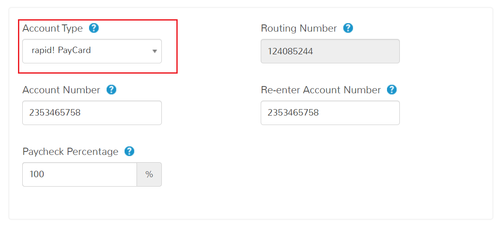Click the rapid! PayCard selected value text
The width and height of the screenshot is (500, 226).
[x=61, y=51]
